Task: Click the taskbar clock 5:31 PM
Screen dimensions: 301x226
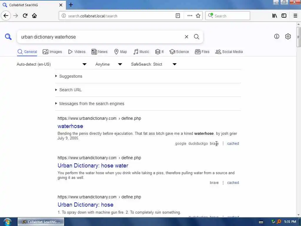Action: 290,222
